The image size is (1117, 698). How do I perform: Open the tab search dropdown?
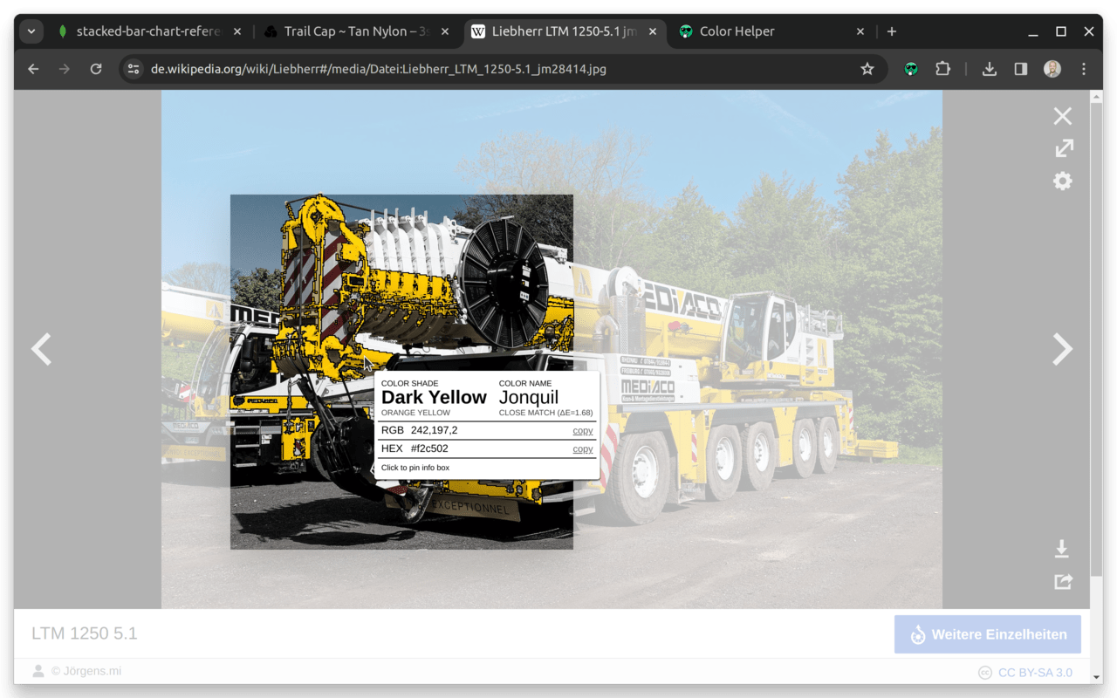(31, 31)
